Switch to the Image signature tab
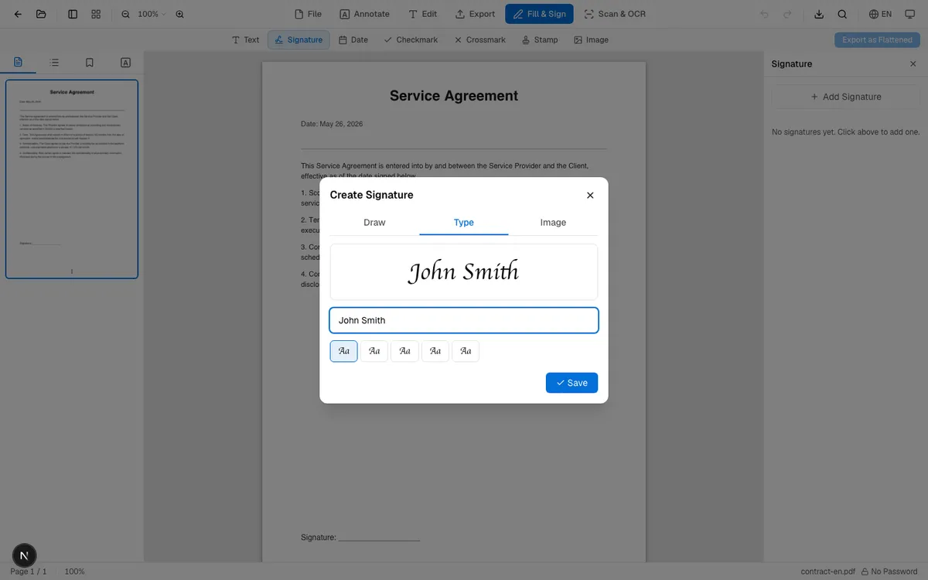Image resolution: width=928 pixels, height=580 pixels. [553, 223]
